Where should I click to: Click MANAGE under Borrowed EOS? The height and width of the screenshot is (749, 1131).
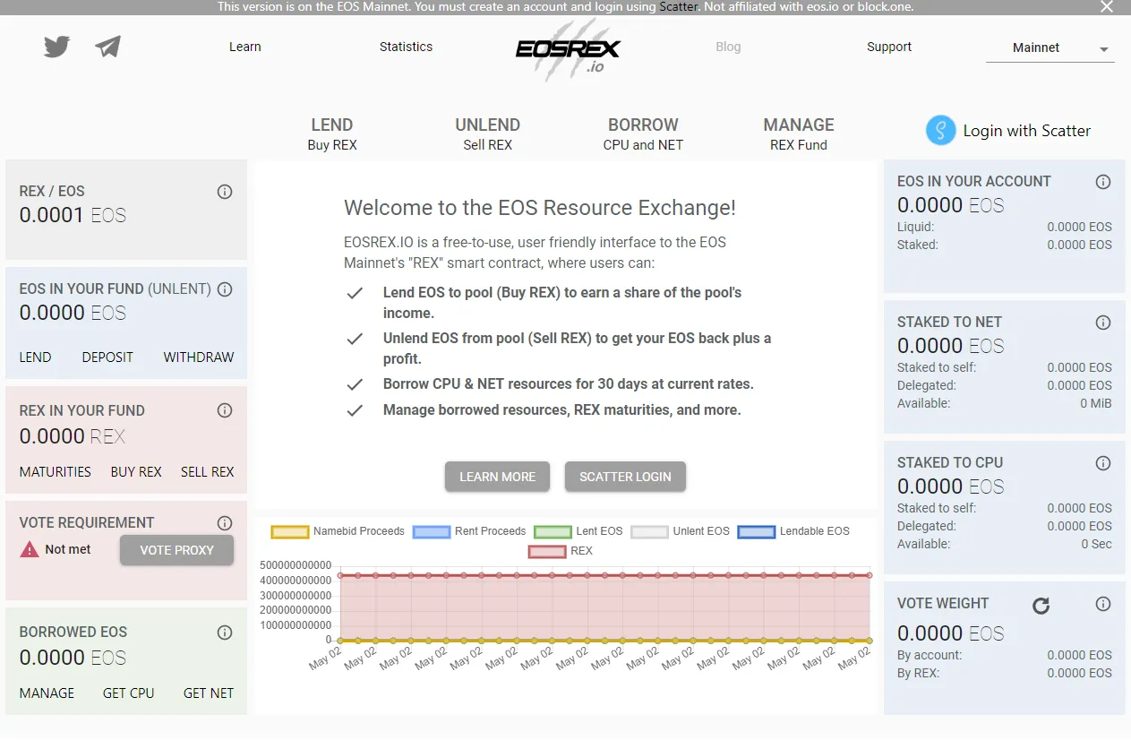tap(47, 693)
